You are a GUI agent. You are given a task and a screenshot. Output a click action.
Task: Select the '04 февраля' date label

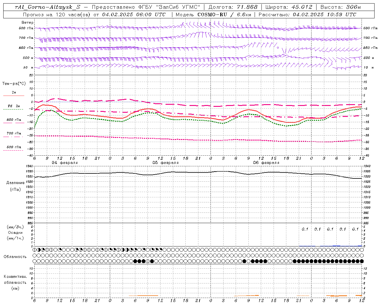point(65,163)
